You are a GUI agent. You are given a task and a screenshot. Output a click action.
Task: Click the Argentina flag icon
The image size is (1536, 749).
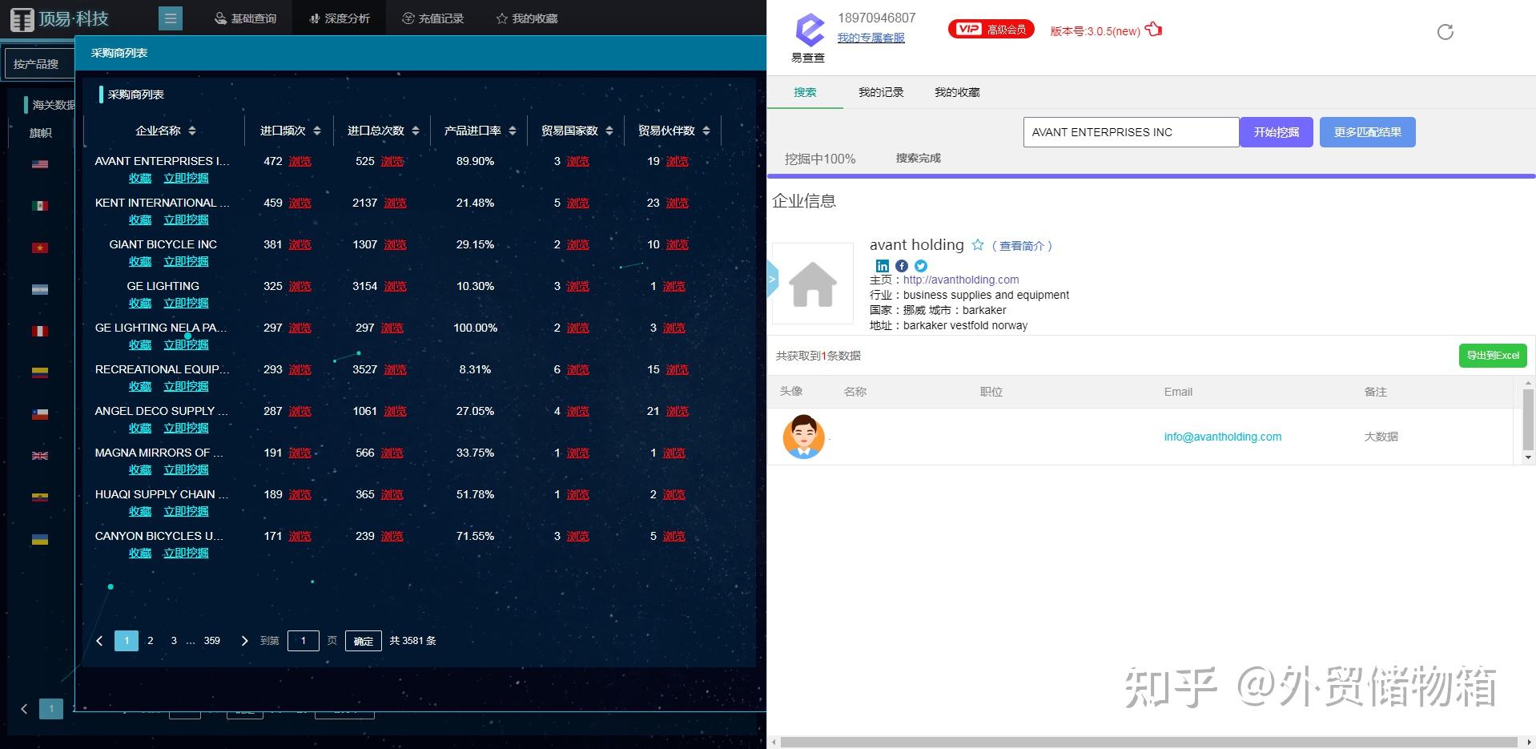click(40, 289)
